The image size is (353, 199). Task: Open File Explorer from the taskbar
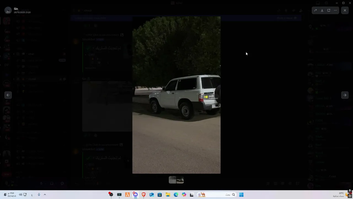[x=168, y=195]
